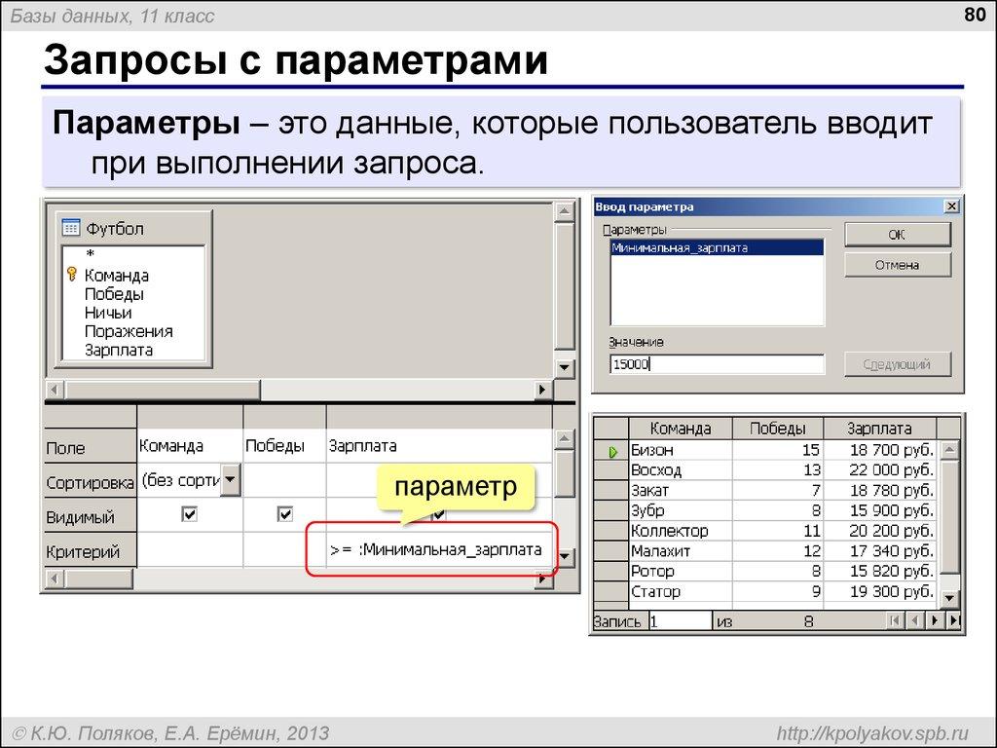This screenshot has height=748, width=997.
Task: Open the Сортировка dropdown for Команда
Action: (x=228, y=480)
